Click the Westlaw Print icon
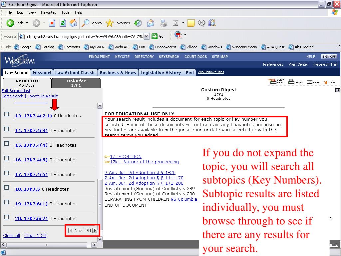341x256 pixels. pyautogui.click(x=296, y=81)
